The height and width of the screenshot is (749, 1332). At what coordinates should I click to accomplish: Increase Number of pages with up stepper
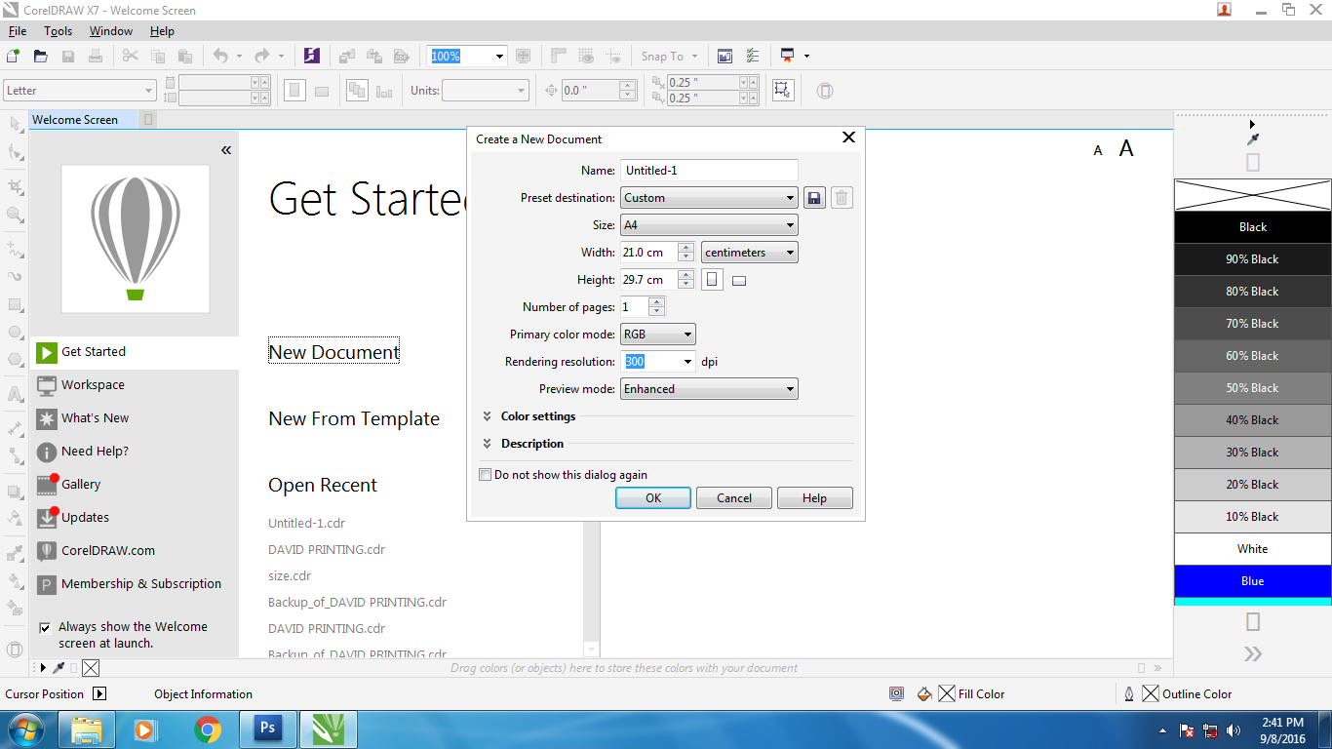coord(657,302)
